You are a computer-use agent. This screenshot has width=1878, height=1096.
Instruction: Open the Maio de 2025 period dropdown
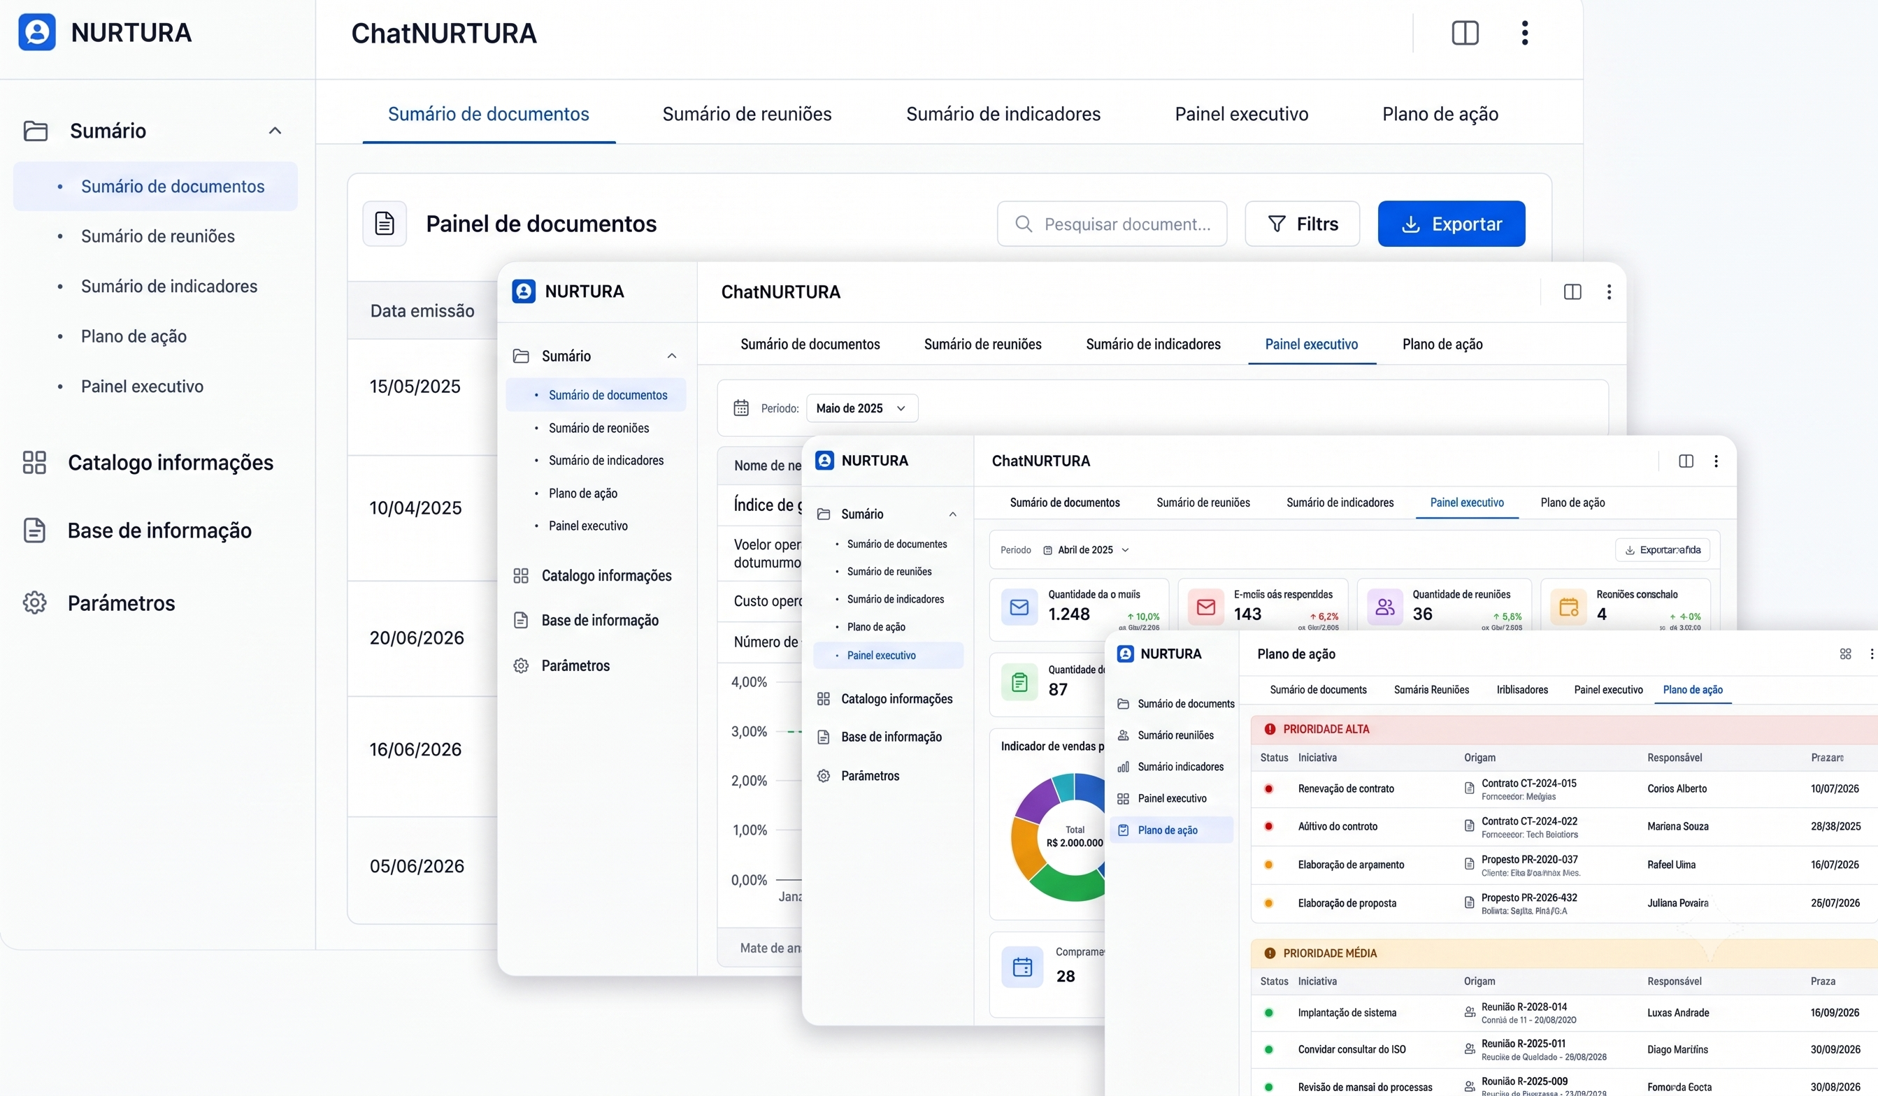[x=861, y=408]
